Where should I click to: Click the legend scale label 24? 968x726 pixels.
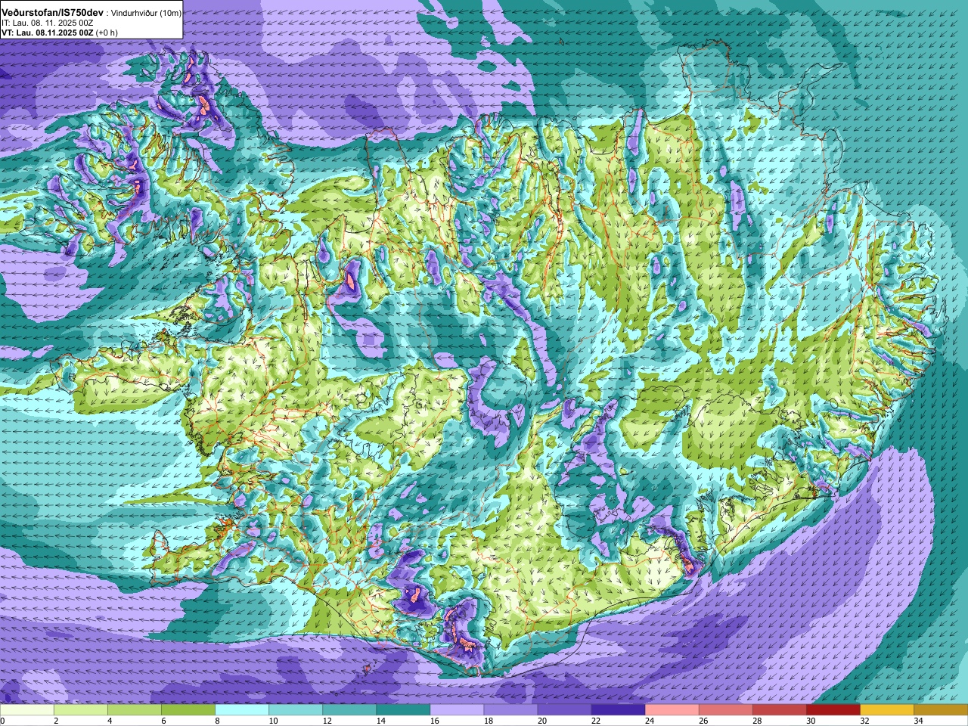tap(650, 721)
